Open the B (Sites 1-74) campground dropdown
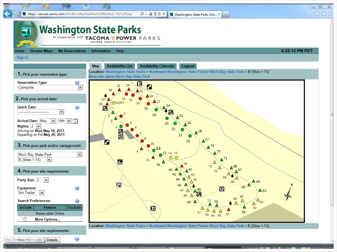Screen dimensions: 337x252 [x=49, y=160]
